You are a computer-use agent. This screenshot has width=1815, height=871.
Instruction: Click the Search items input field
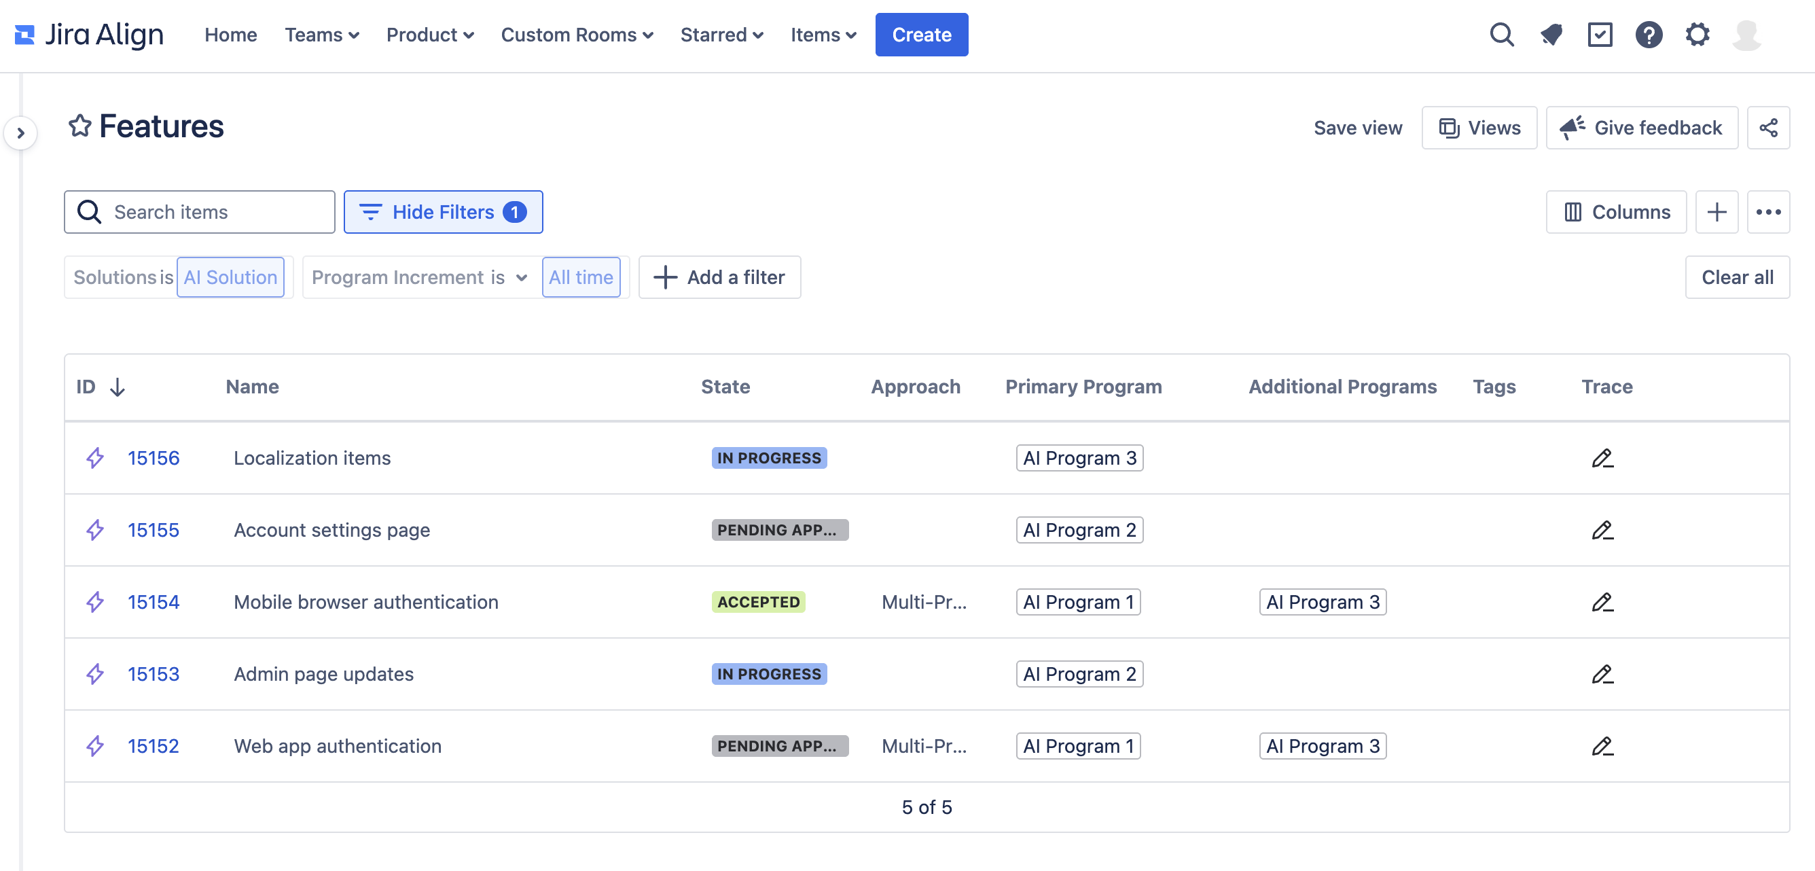[x=211, y=212]
